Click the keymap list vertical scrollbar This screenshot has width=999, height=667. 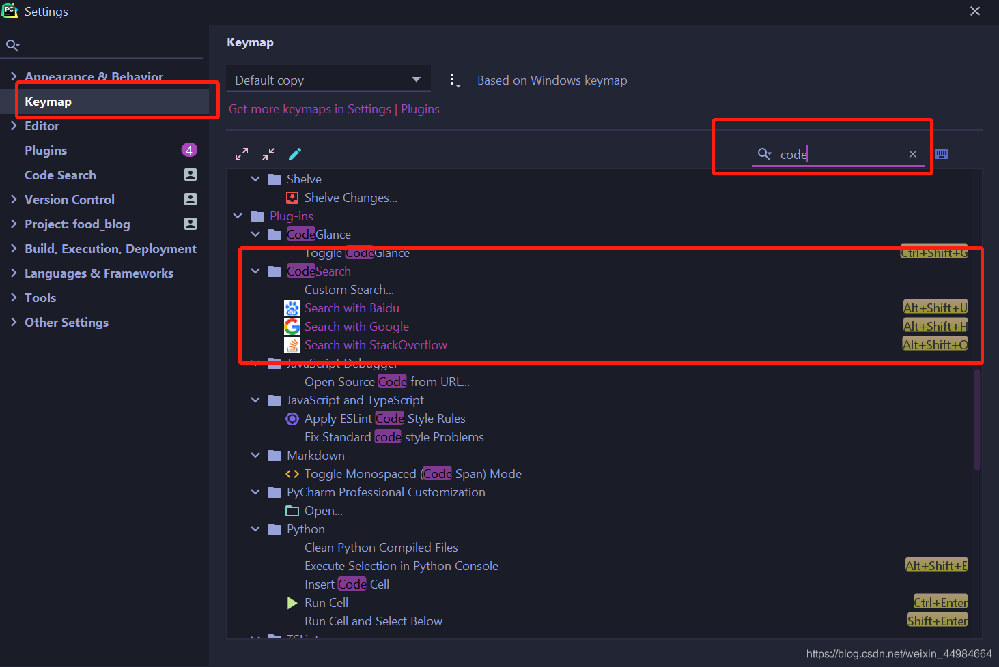coord(977,419)
